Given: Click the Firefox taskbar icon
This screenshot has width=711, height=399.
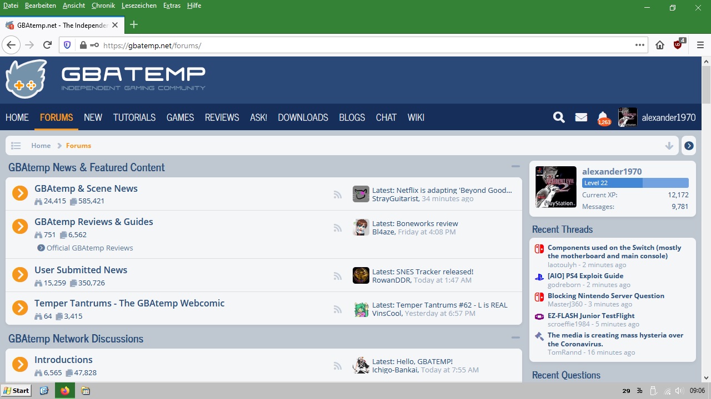Looking at the screenshot, I should click(65, 391).
